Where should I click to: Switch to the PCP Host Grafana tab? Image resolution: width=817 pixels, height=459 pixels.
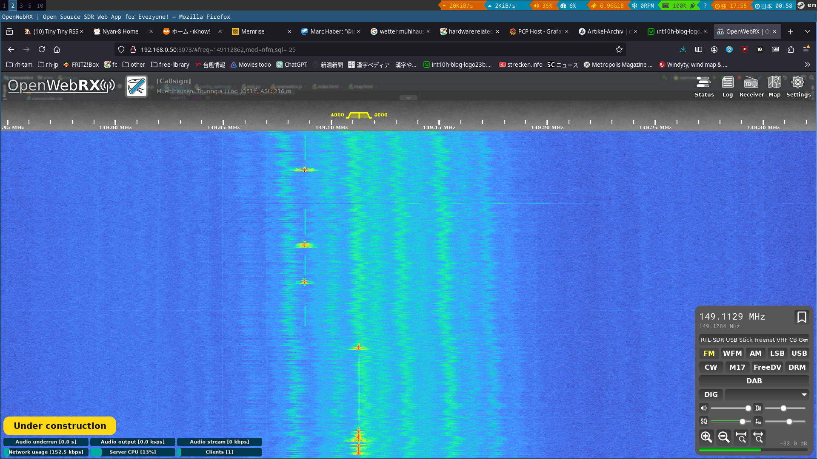[x=539, y=31]
